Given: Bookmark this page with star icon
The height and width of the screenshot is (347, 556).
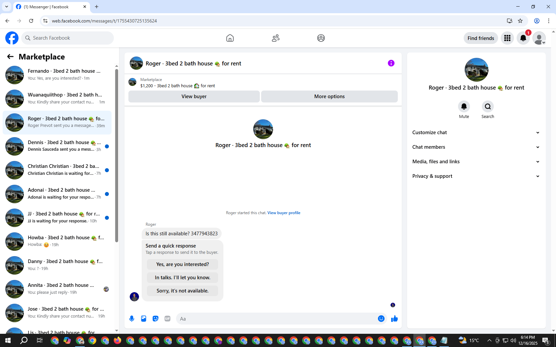Looking at the screenshot, I should point(520,21).
